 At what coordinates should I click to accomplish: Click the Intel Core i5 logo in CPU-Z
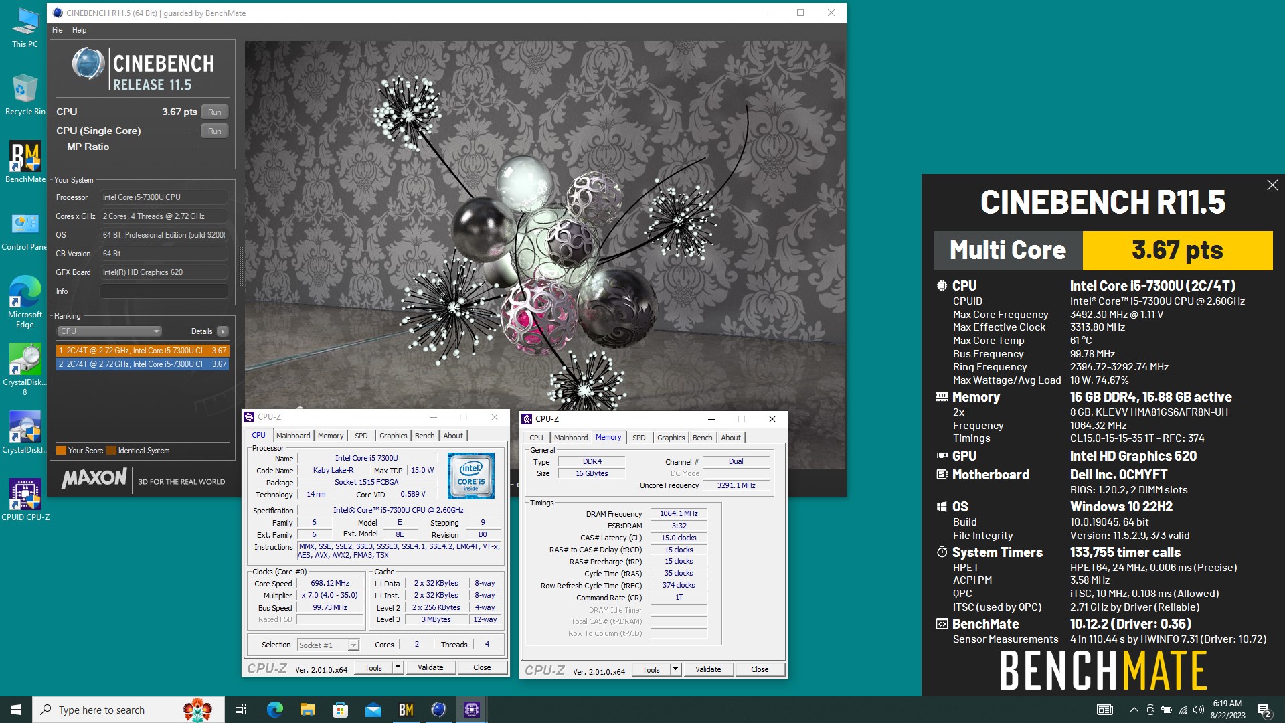pyautogui.click(x=471, y=475)
